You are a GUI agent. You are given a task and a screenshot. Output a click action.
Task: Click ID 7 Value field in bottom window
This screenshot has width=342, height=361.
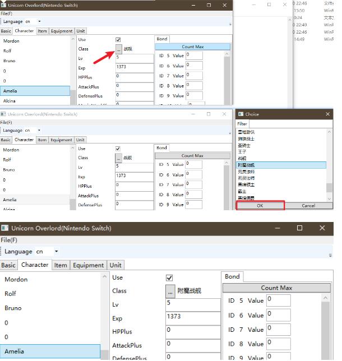[279, 330]
